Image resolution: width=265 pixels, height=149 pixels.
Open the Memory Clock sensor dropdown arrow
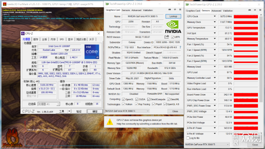[x=215, y=22]
